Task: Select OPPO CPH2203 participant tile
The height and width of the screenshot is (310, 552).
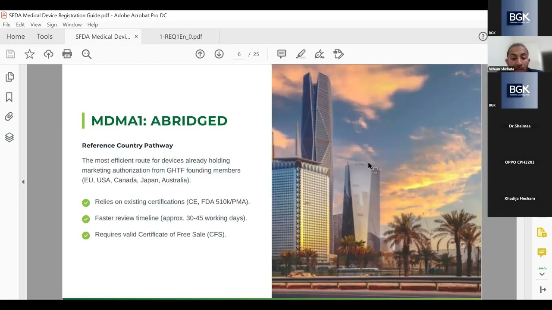Action: (x=520, y=162)
